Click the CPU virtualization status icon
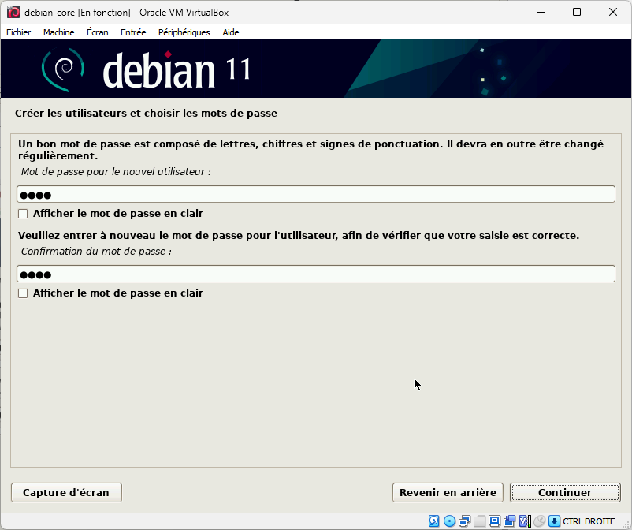Image resolution: width=632 pixels, height=530 pixels. [x=524, y=521]
